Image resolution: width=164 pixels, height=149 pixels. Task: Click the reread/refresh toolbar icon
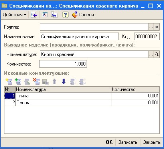point(45,15)
